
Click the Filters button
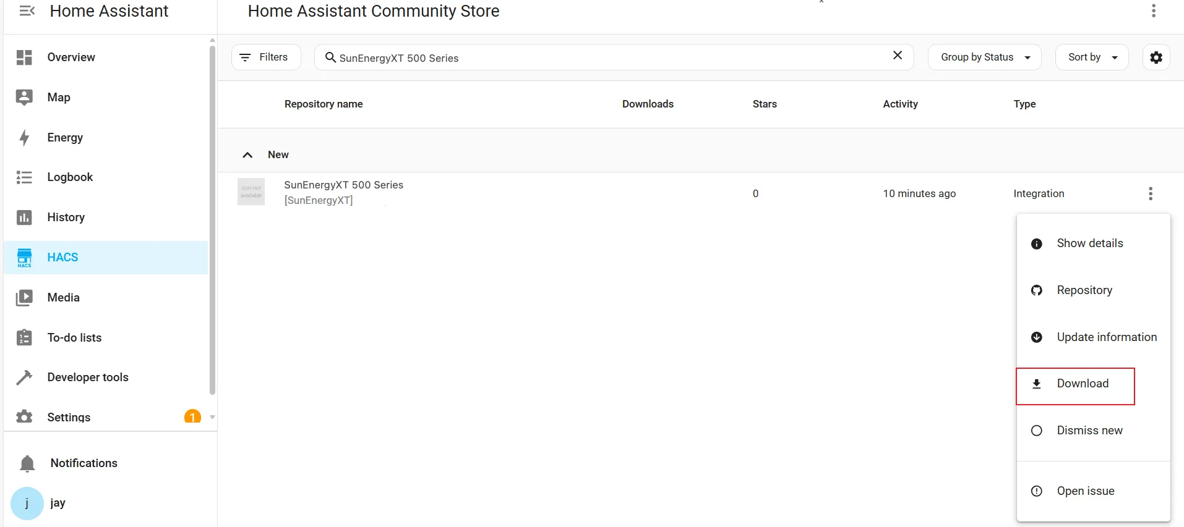265,57
